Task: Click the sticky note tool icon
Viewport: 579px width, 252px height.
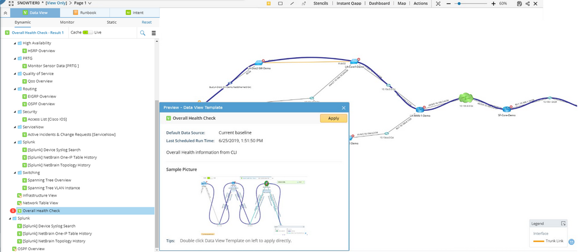Action: tap(267, 3)
